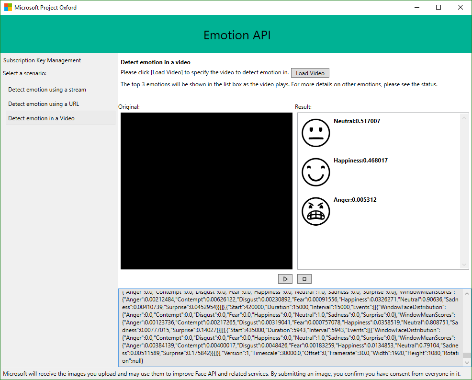
Task: Click the neutral face icon
Action: tap(316, 133)
